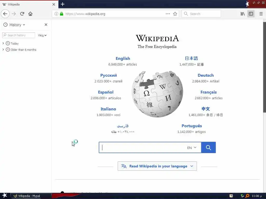
Task: Click the blue magnifier search button
Action: click(x=208, y=147)
